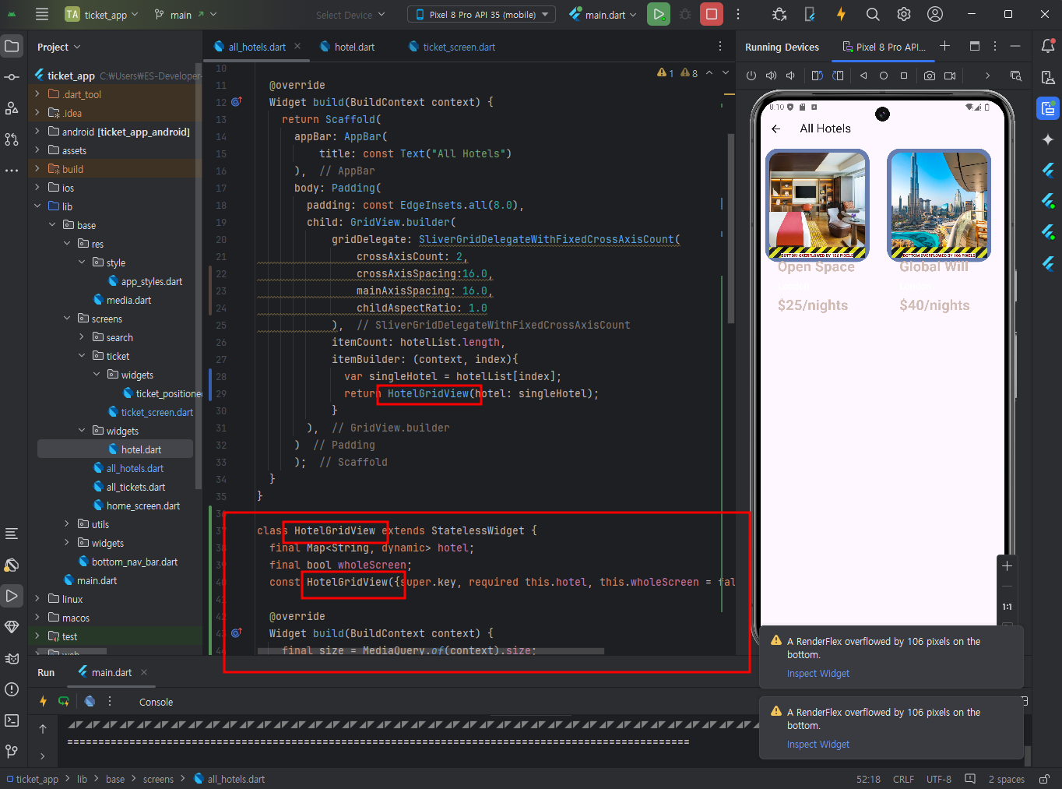Power button on emulator toolbar

tap(751, 76)
